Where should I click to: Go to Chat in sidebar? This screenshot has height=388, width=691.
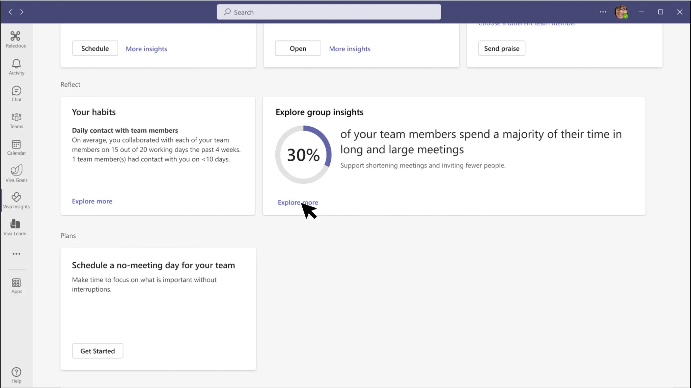point(16,94)
